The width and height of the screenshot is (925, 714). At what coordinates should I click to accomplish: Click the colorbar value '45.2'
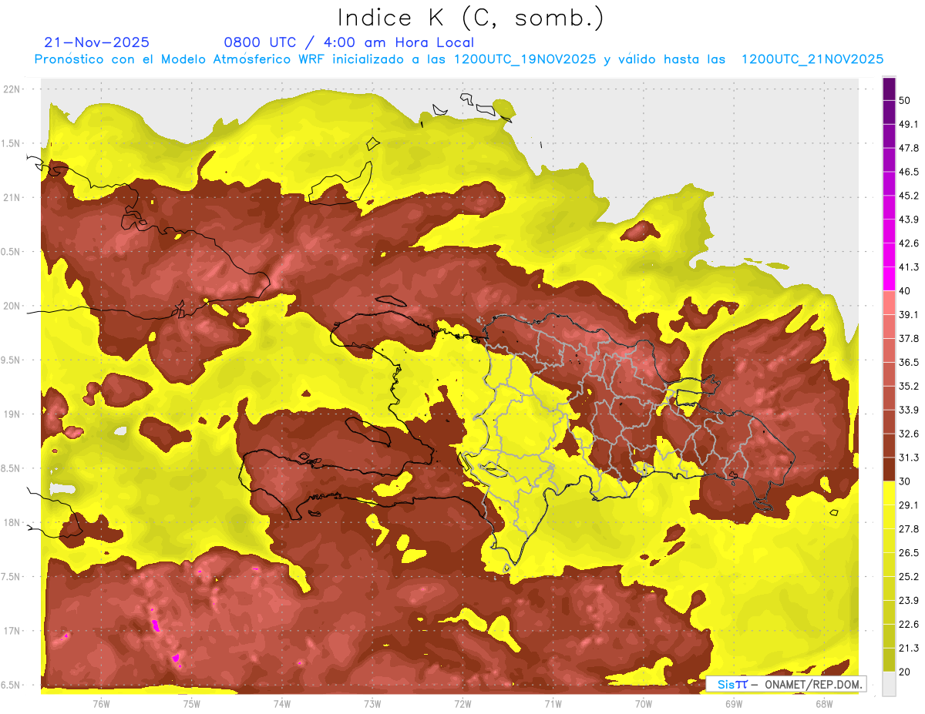click(909, 196)
